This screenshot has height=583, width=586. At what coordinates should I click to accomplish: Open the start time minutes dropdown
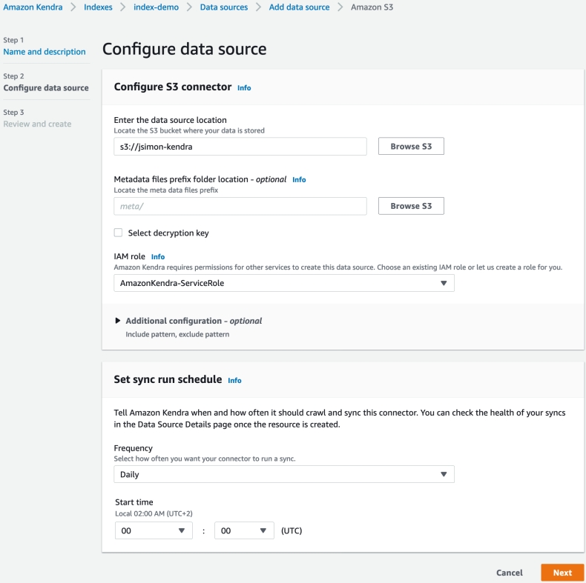coord(244,530)
